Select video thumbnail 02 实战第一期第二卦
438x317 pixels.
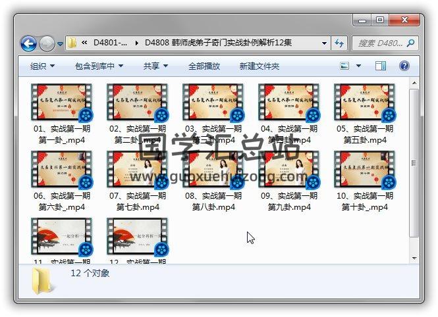click(137, 103)
